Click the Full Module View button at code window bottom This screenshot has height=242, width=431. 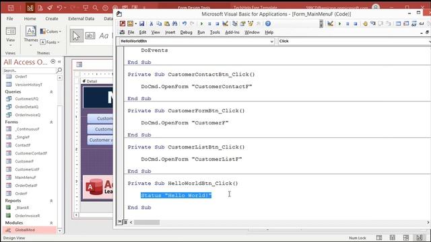pyautogui.click(x=125, y=222)
